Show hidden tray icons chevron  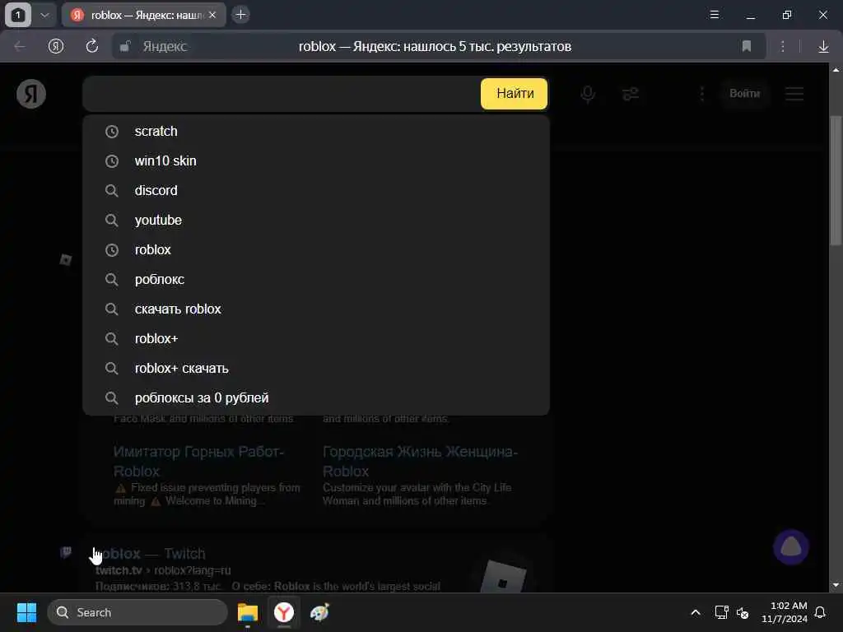[x=695, y=612]
